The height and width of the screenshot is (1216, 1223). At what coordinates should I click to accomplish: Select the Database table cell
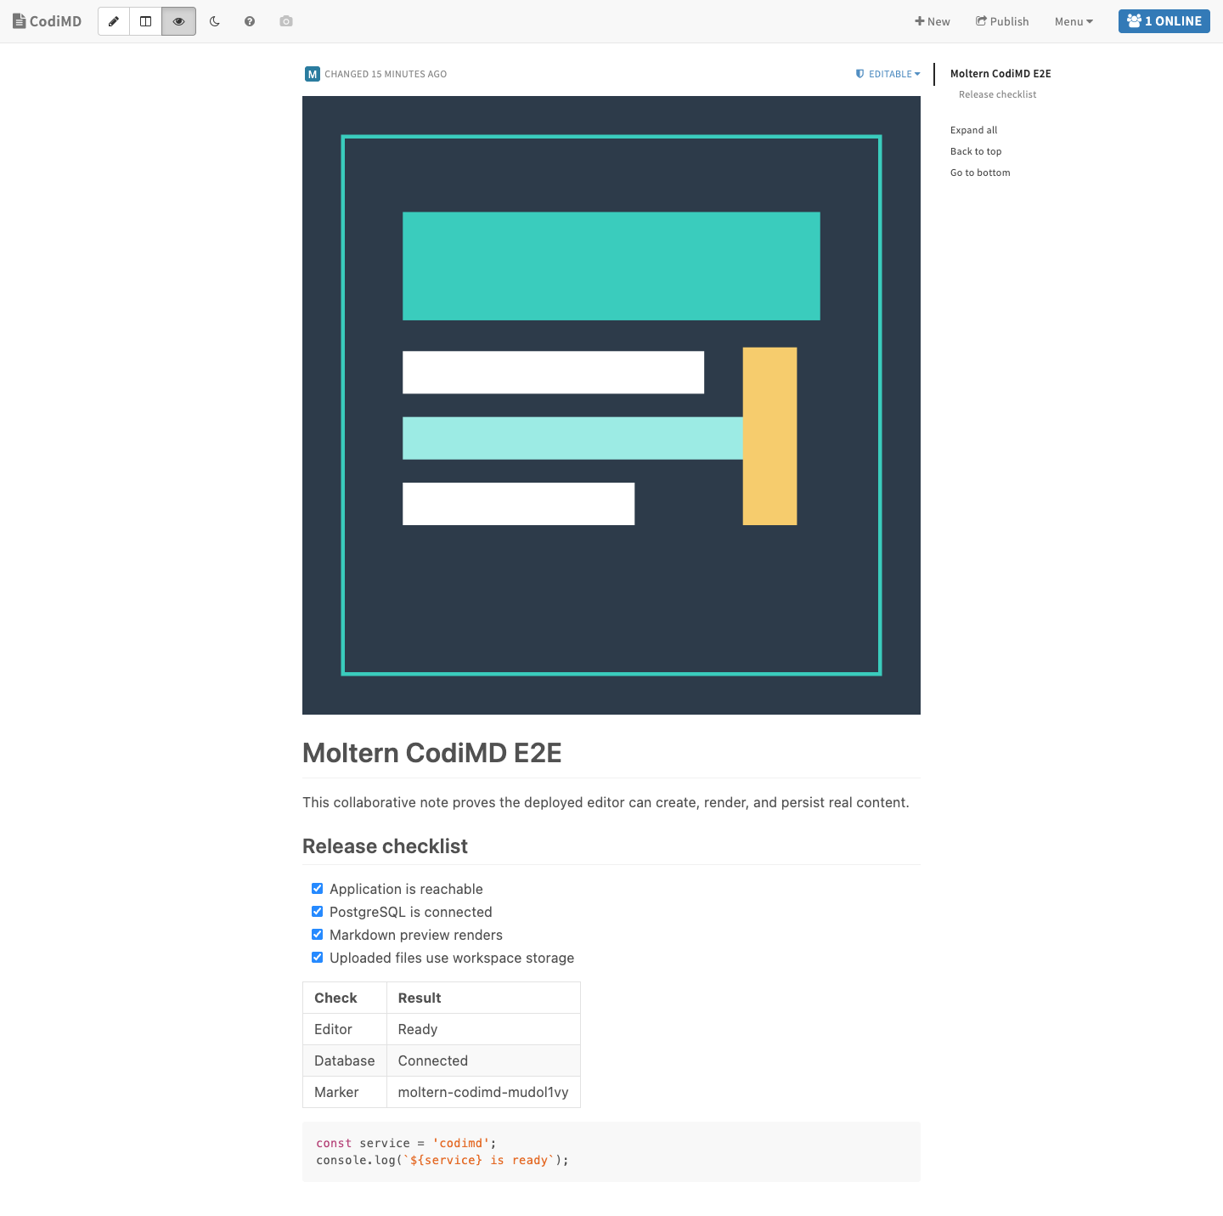(x=345, y=1060)
